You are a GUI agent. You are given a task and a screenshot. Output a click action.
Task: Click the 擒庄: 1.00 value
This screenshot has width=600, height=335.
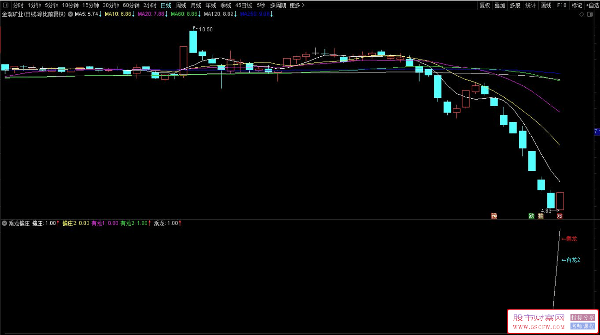[44, 223]
